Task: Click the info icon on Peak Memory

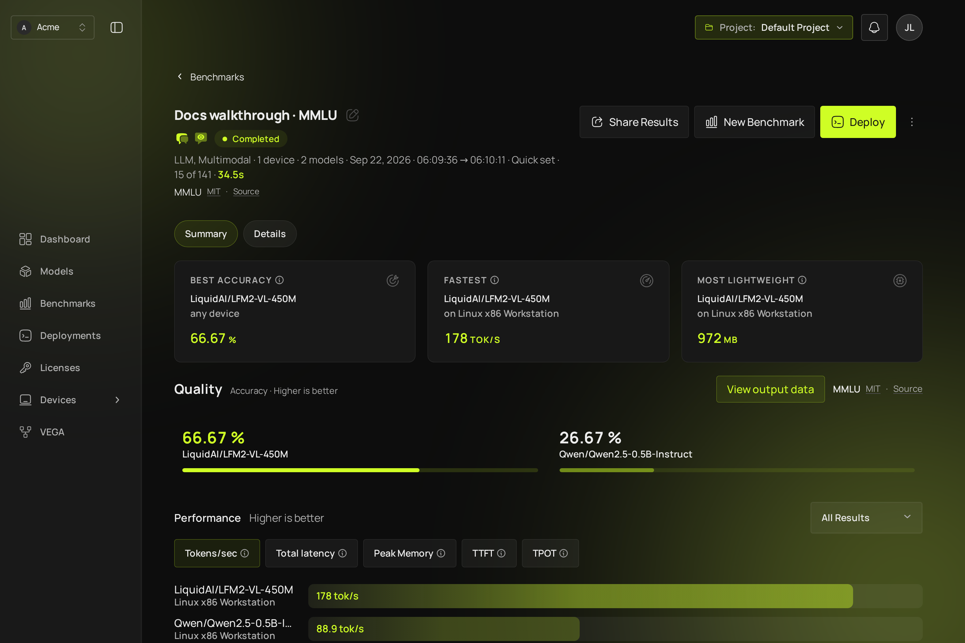Action: click(441, 553)
